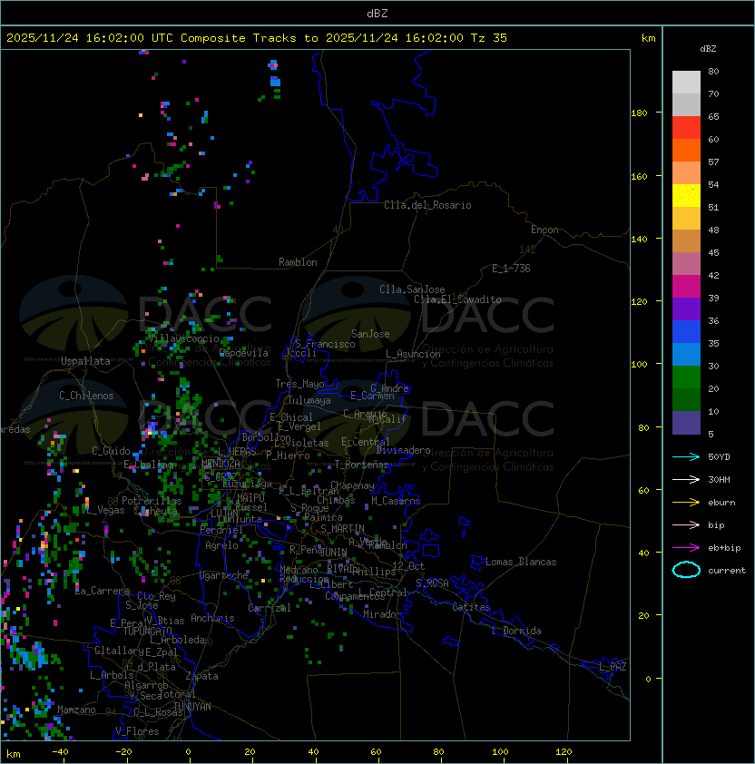Click the 'Mirador' label
The width and height of the screenshot is (755, 764).
pos(383,614)
